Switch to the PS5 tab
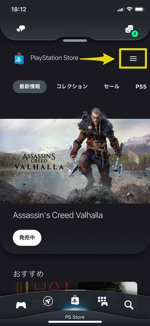The width and height of the screenshot is (150, 326). [x=141, y=86]
